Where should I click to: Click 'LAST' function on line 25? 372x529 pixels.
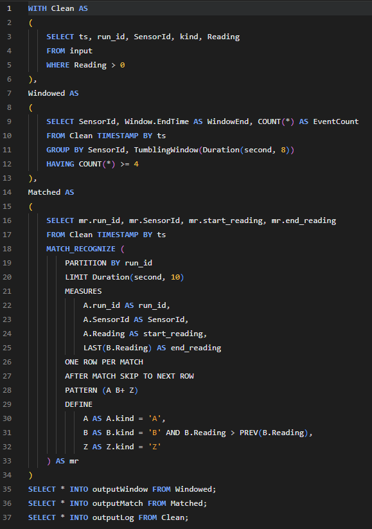(93, 348)
